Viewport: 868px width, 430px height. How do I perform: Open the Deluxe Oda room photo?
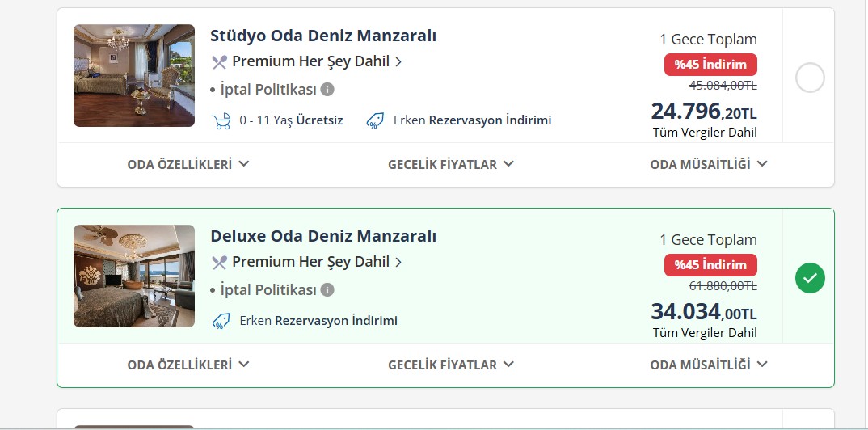click(x=134, y=276)
